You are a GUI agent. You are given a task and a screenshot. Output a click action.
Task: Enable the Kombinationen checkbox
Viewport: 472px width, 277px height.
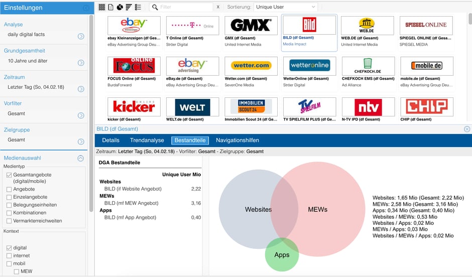(x=9, y=213)
